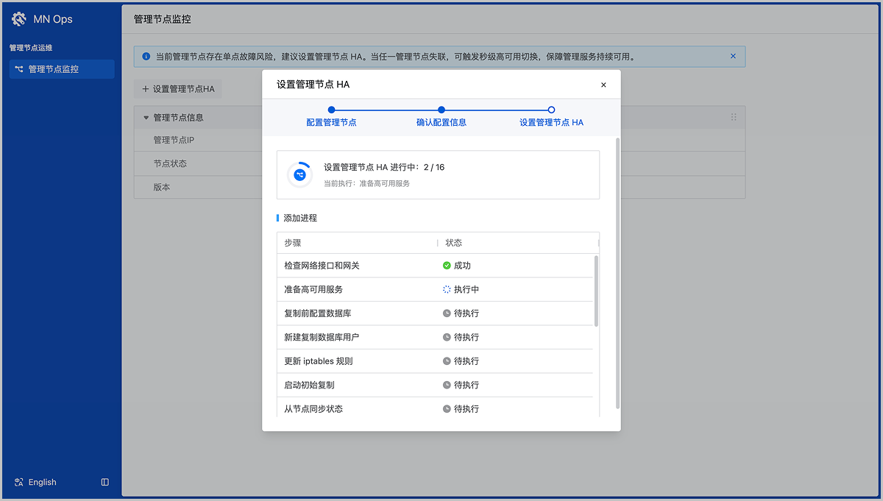Switch language via the English label

[x=43, y=482]
